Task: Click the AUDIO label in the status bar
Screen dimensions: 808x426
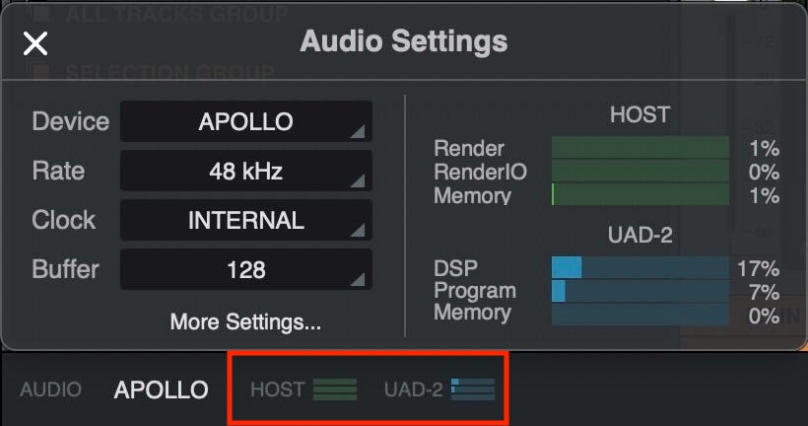Action: pos(51,390)
